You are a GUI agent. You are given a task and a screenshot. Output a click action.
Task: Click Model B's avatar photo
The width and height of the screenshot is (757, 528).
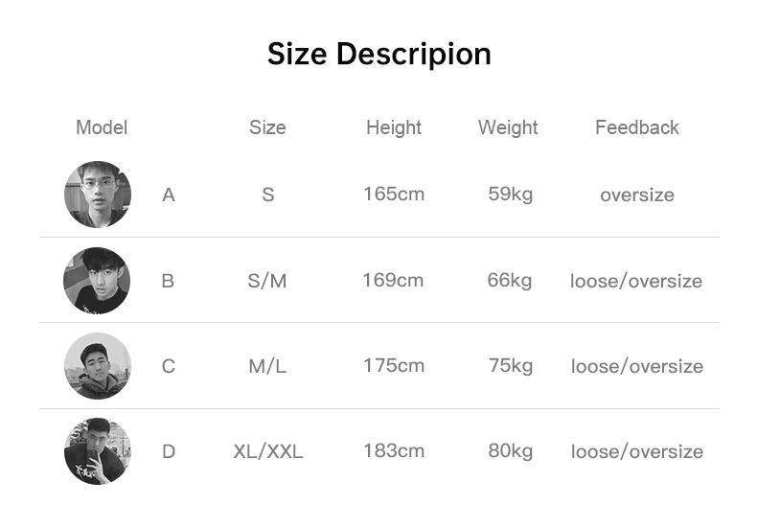(97, 281)
